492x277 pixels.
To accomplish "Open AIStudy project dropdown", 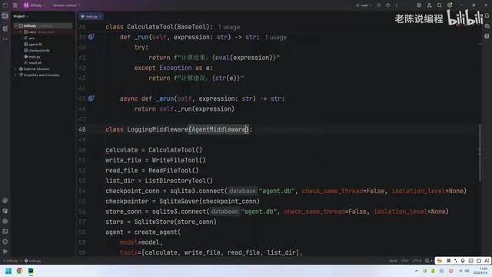I will click(35, 5).
